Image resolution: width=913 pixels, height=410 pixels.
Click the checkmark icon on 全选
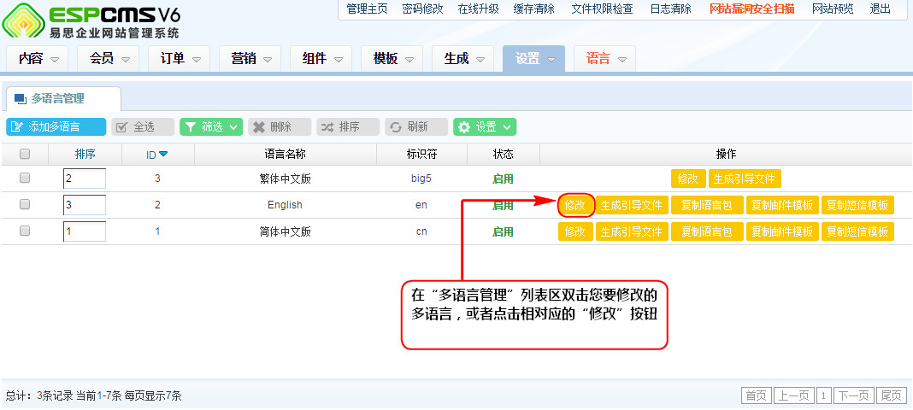(121, 126)
